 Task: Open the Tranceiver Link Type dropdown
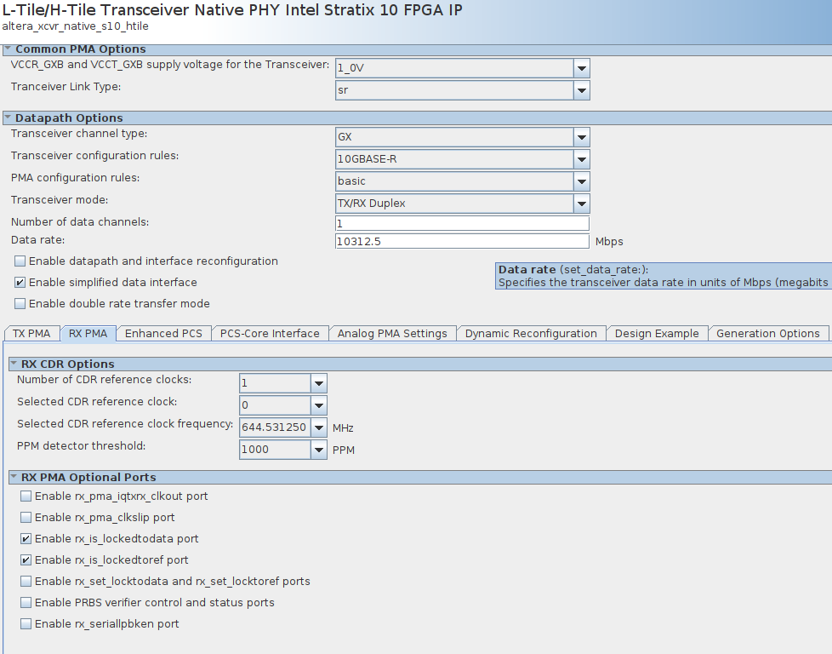[x=582, y=90]
